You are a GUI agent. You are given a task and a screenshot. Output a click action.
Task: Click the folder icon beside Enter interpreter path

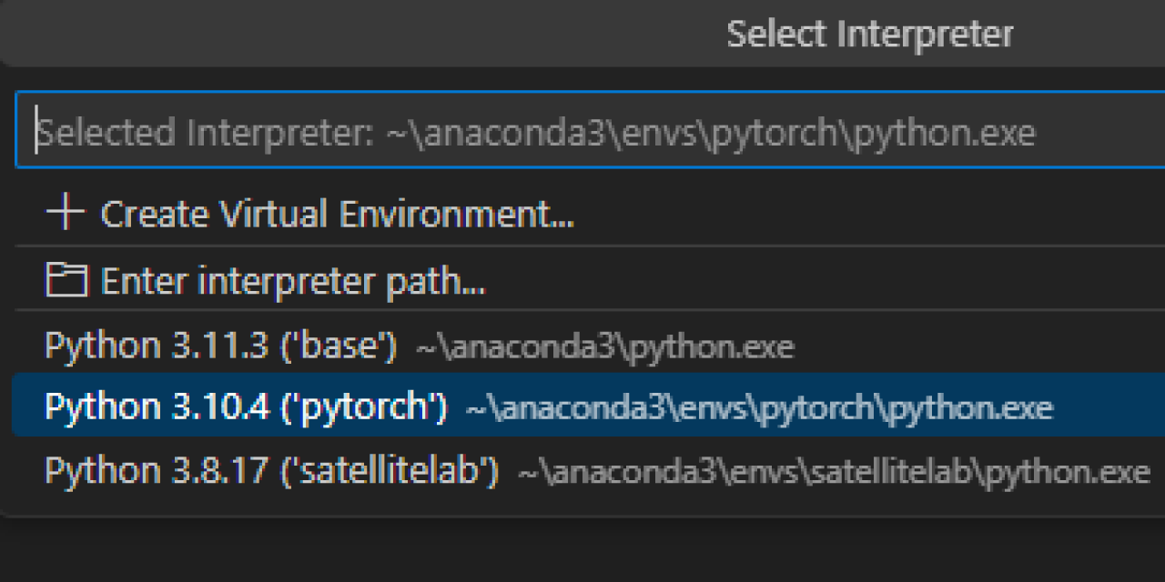66,281
